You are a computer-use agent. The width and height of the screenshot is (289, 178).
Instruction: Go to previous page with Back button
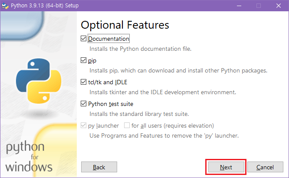(99, 167)
